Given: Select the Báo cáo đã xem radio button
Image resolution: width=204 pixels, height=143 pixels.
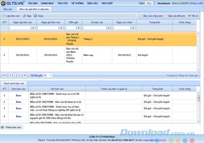Looking at the screenshot, I should pyautogui.click(x=166, y=15).
